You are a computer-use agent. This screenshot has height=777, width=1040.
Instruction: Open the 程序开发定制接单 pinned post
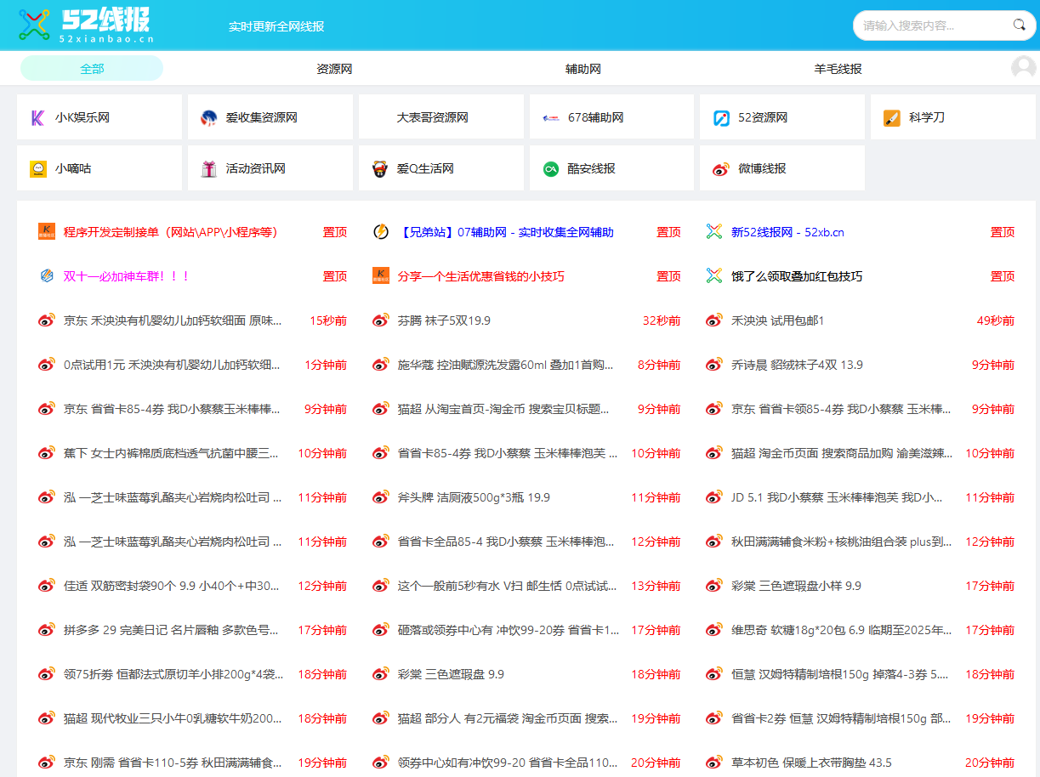[x=171, y=232]
